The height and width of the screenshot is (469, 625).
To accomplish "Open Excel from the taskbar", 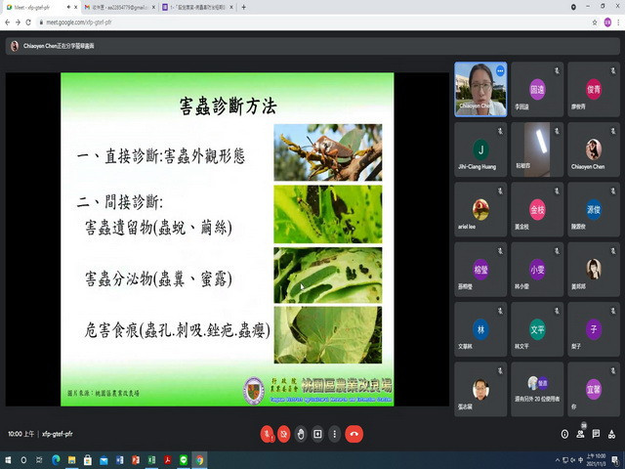I will click(x=151, y=460).
